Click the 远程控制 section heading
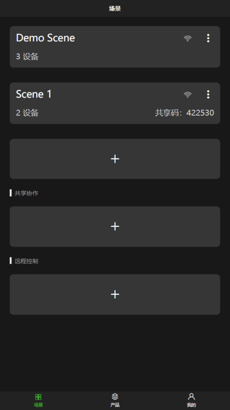Viewport: 230px width, 410px height. coord(26,261)
